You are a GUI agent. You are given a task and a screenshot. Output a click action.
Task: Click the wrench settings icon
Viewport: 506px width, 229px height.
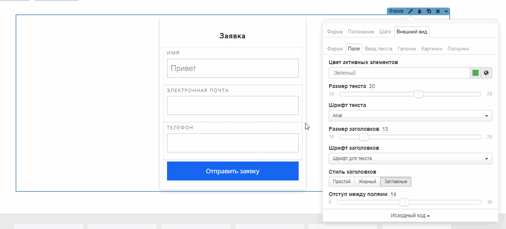point(411,11)
